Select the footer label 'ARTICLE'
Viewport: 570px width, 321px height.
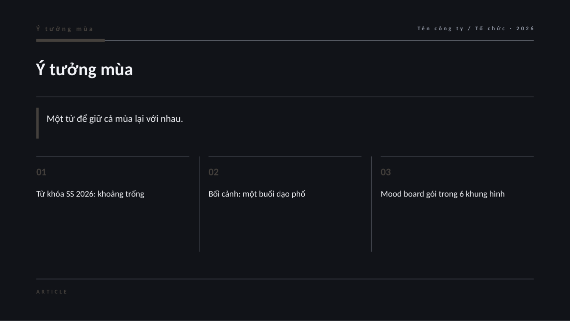coord(52,292)
